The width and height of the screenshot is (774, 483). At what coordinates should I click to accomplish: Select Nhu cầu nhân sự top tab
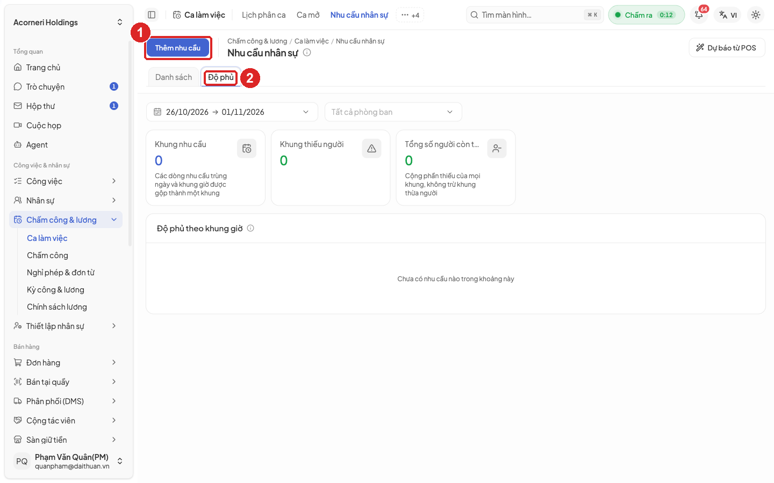click(359, 15)
